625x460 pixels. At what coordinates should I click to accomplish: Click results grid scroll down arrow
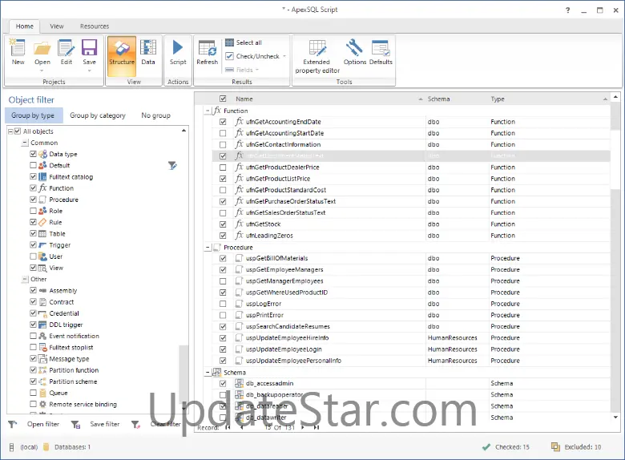tap(615, 417)
